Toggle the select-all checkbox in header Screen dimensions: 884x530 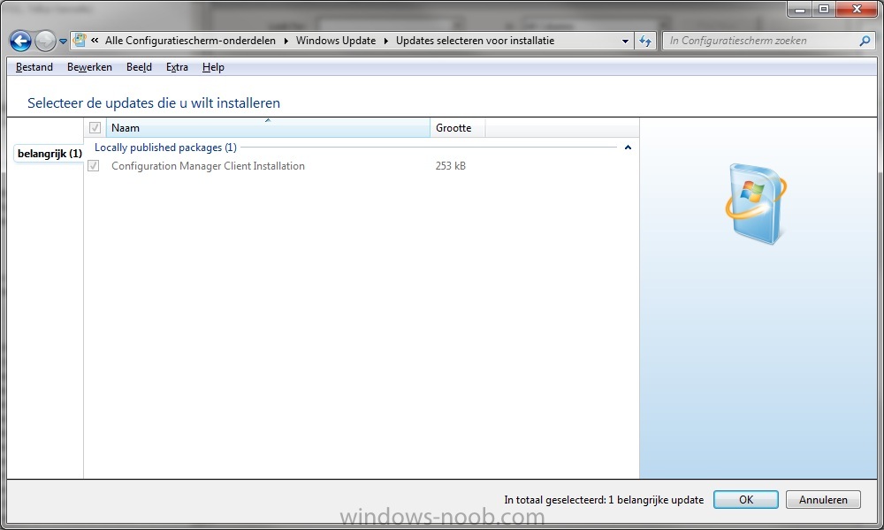(x=95, y=128)
